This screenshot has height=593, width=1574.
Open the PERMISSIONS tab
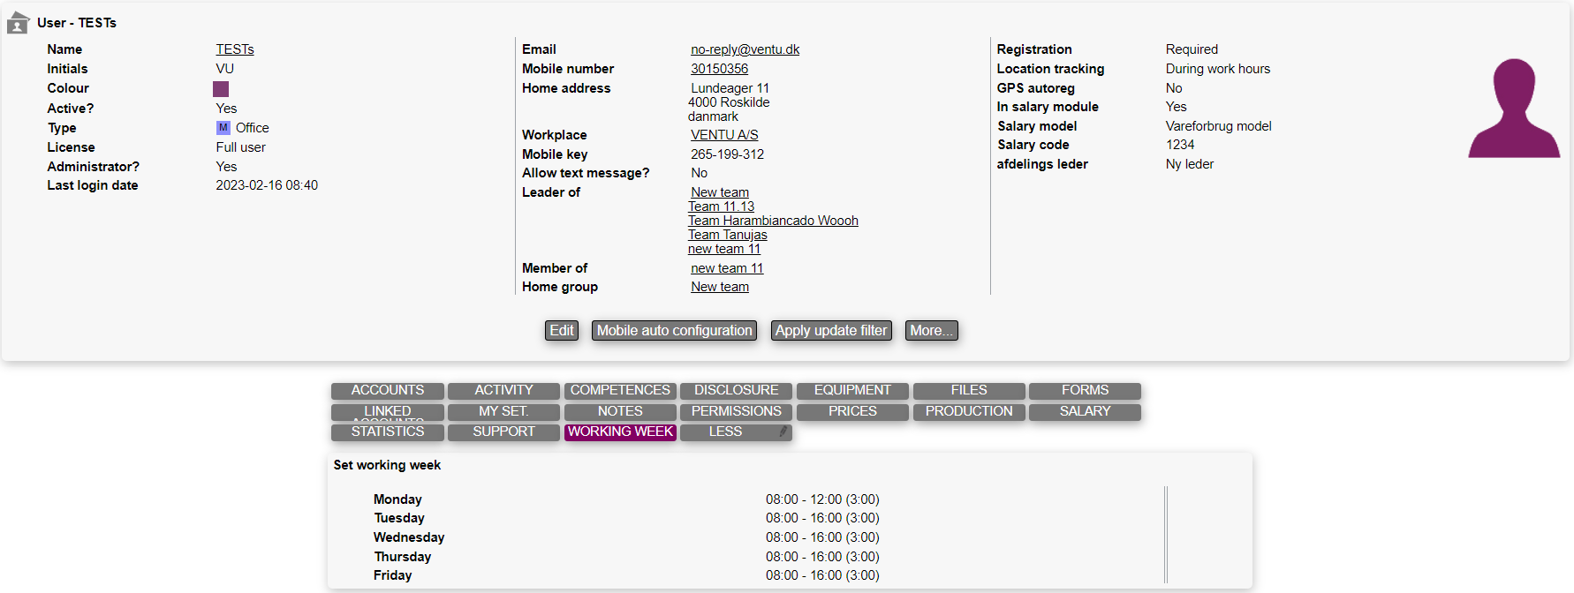tap(736, 411)
